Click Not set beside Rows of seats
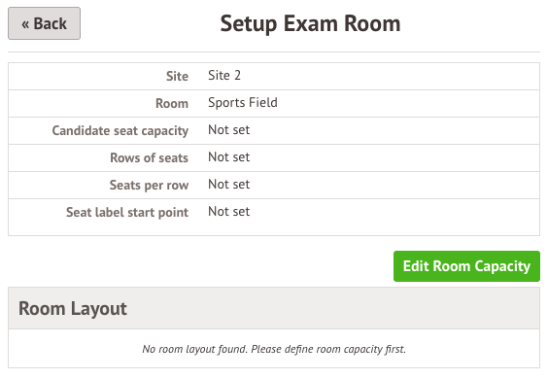The image size is (548, 379). click(x=229, y=157)
